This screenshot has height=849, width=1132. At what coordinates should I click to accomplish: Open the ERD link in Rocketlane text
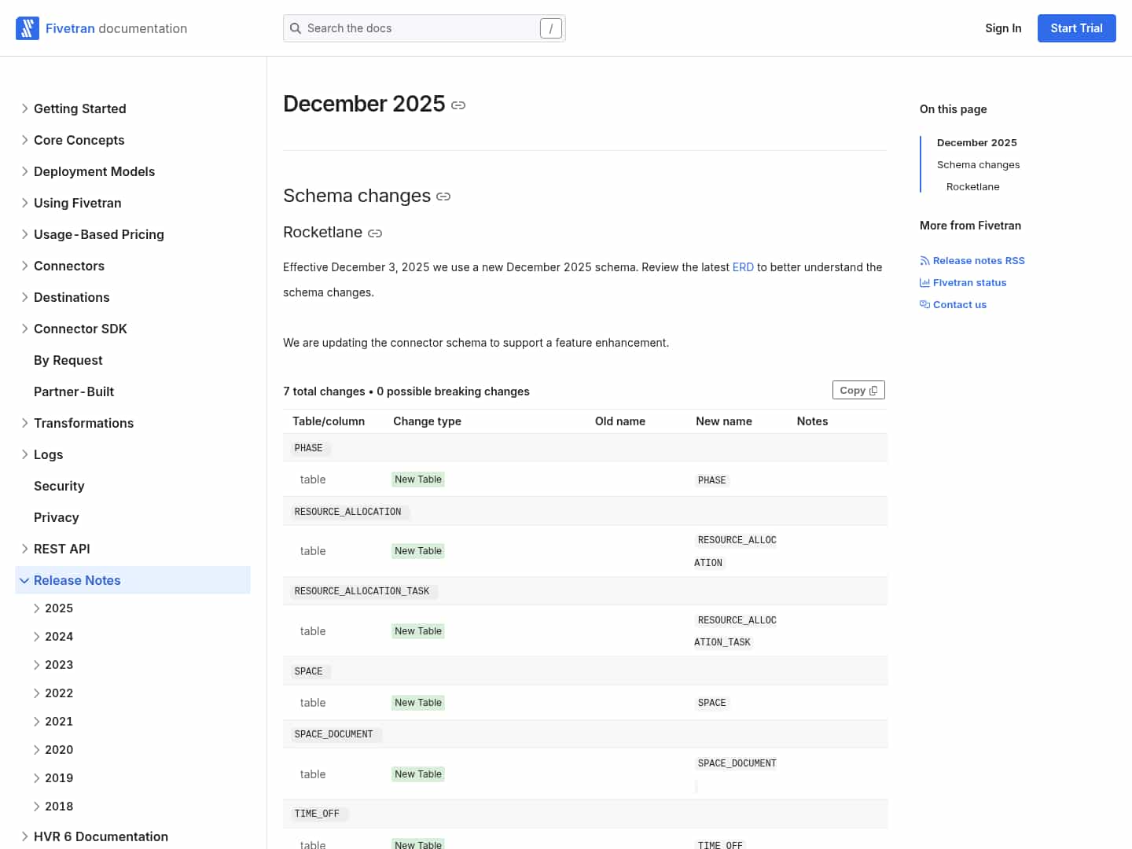(743, 267)
